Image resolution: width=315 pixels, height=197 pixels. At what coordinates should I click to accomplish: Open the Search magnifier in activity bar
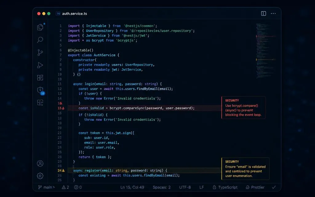[40, 40]
